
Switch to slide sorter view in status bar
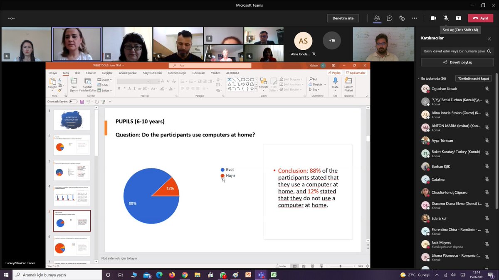[304, 266]
